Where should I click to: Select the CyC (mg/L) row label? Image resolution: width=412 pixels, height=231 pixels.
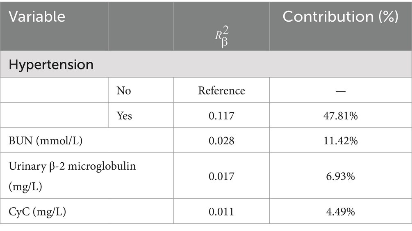[37, 212]
